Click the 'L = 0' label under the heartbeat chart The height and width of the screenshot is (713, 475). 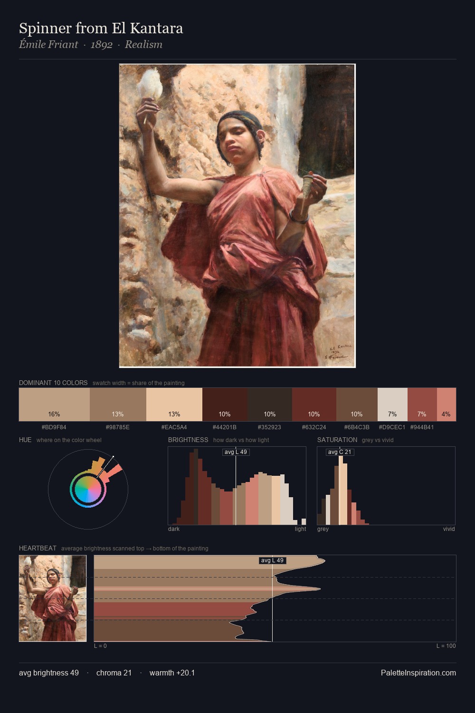point(100,646)
